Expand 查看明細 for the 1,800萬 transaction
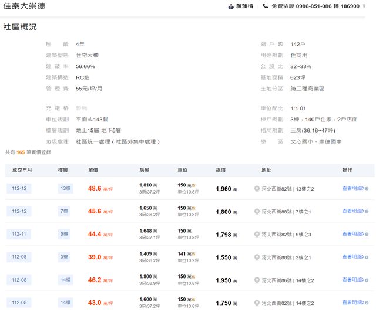376x312 pixels. click(x=355, y=212)
